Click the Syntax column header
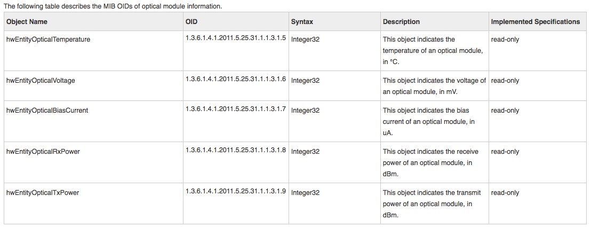Screen dimensions: 591x227 (x=302, y=21)
